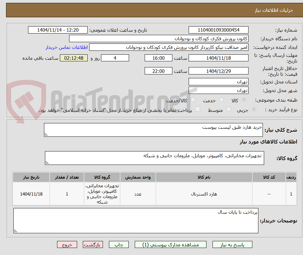Image resolution: width=303 pixels, height=255 pixels.
Task: Click the response deadline date 1404/11/18 field
Action: (218, 58)
